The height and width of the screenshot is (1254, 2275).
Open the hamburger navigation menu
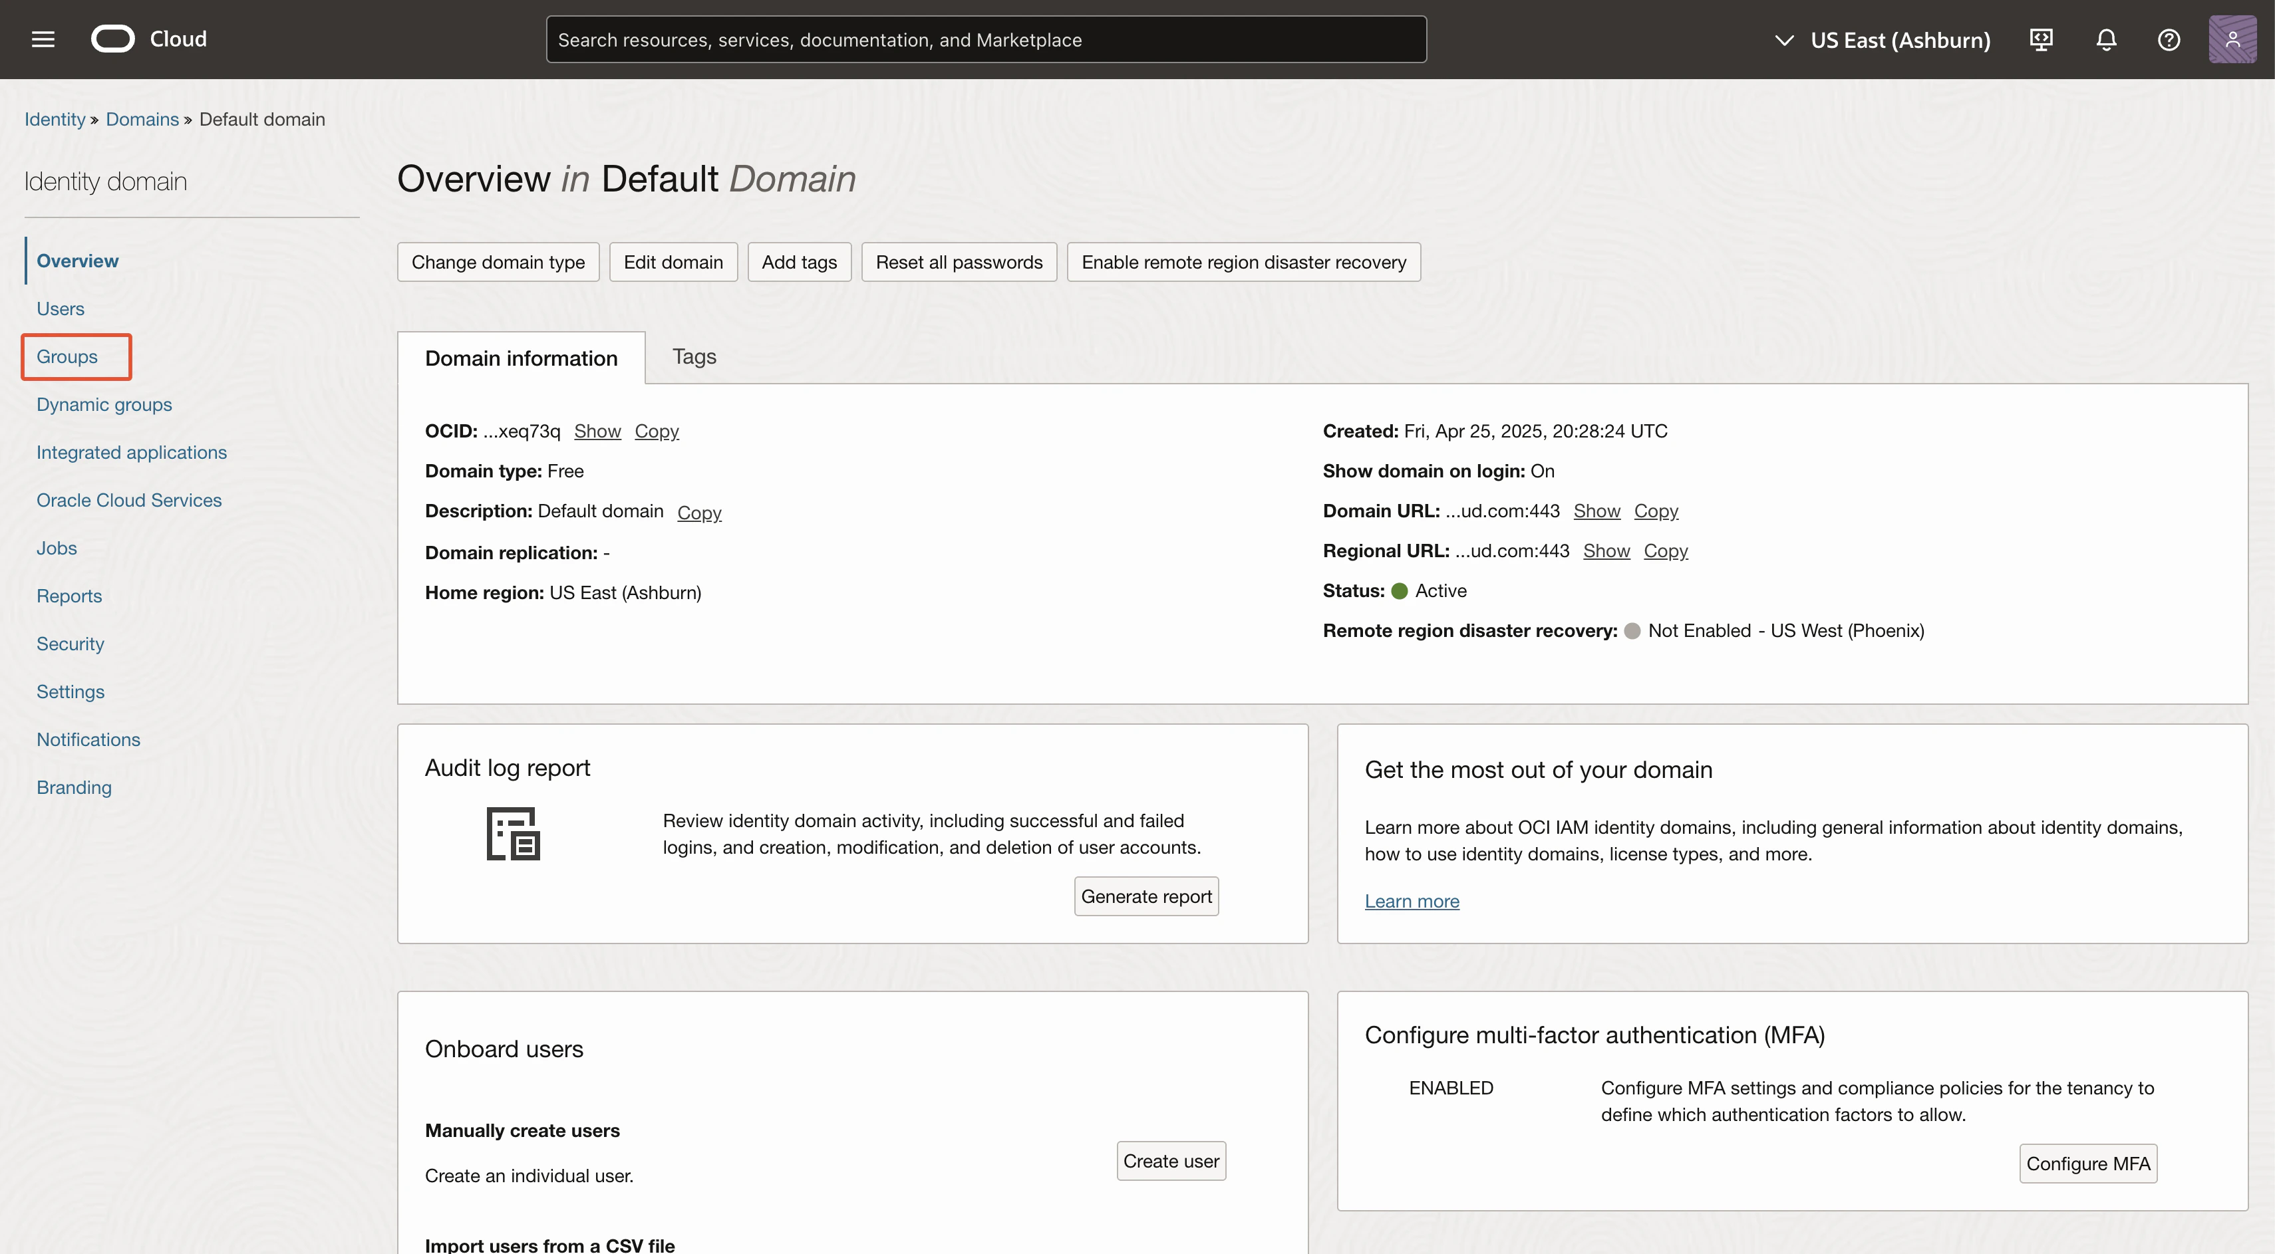[43, 40]
